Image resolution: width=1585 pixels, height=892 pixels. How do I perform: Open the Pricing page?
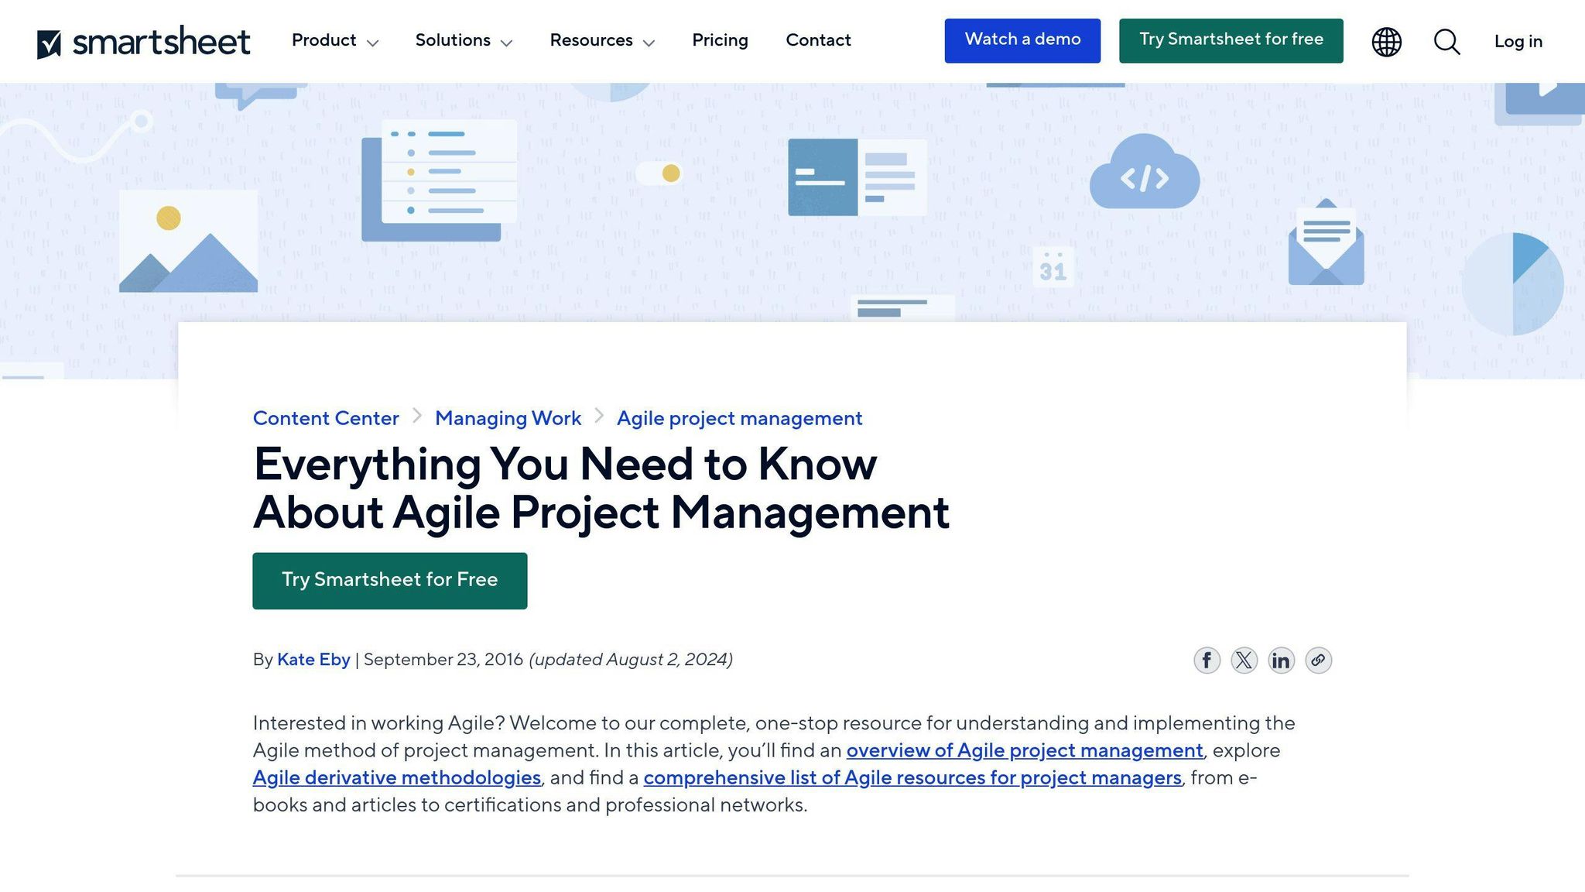tap(720, 40)
